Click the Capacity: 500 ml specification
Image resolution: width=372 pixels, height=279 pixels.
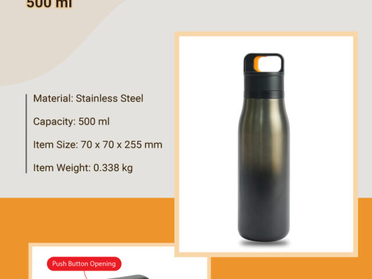71,121
